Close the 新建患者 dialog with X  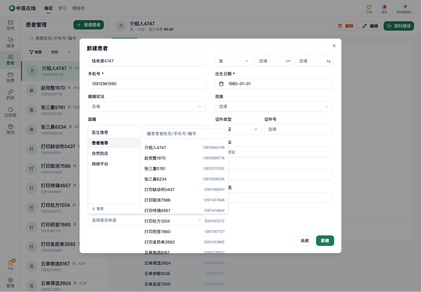click(334, 46)
